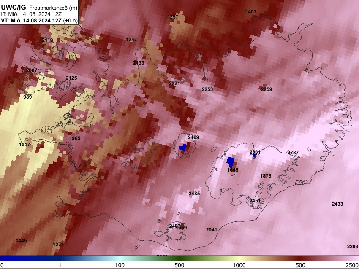Click the map value 2787
The width and height of the screenshot is (359, 269).
point(293,153)
